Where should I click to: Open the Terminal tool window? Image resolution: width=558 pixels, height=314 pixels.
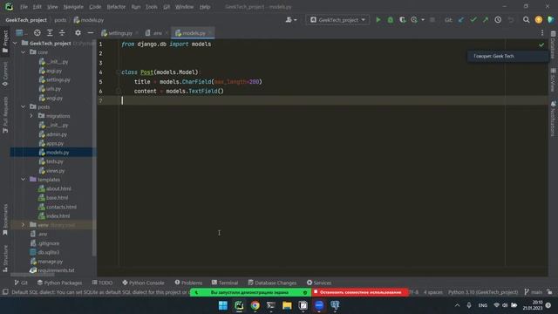[225, 283]
